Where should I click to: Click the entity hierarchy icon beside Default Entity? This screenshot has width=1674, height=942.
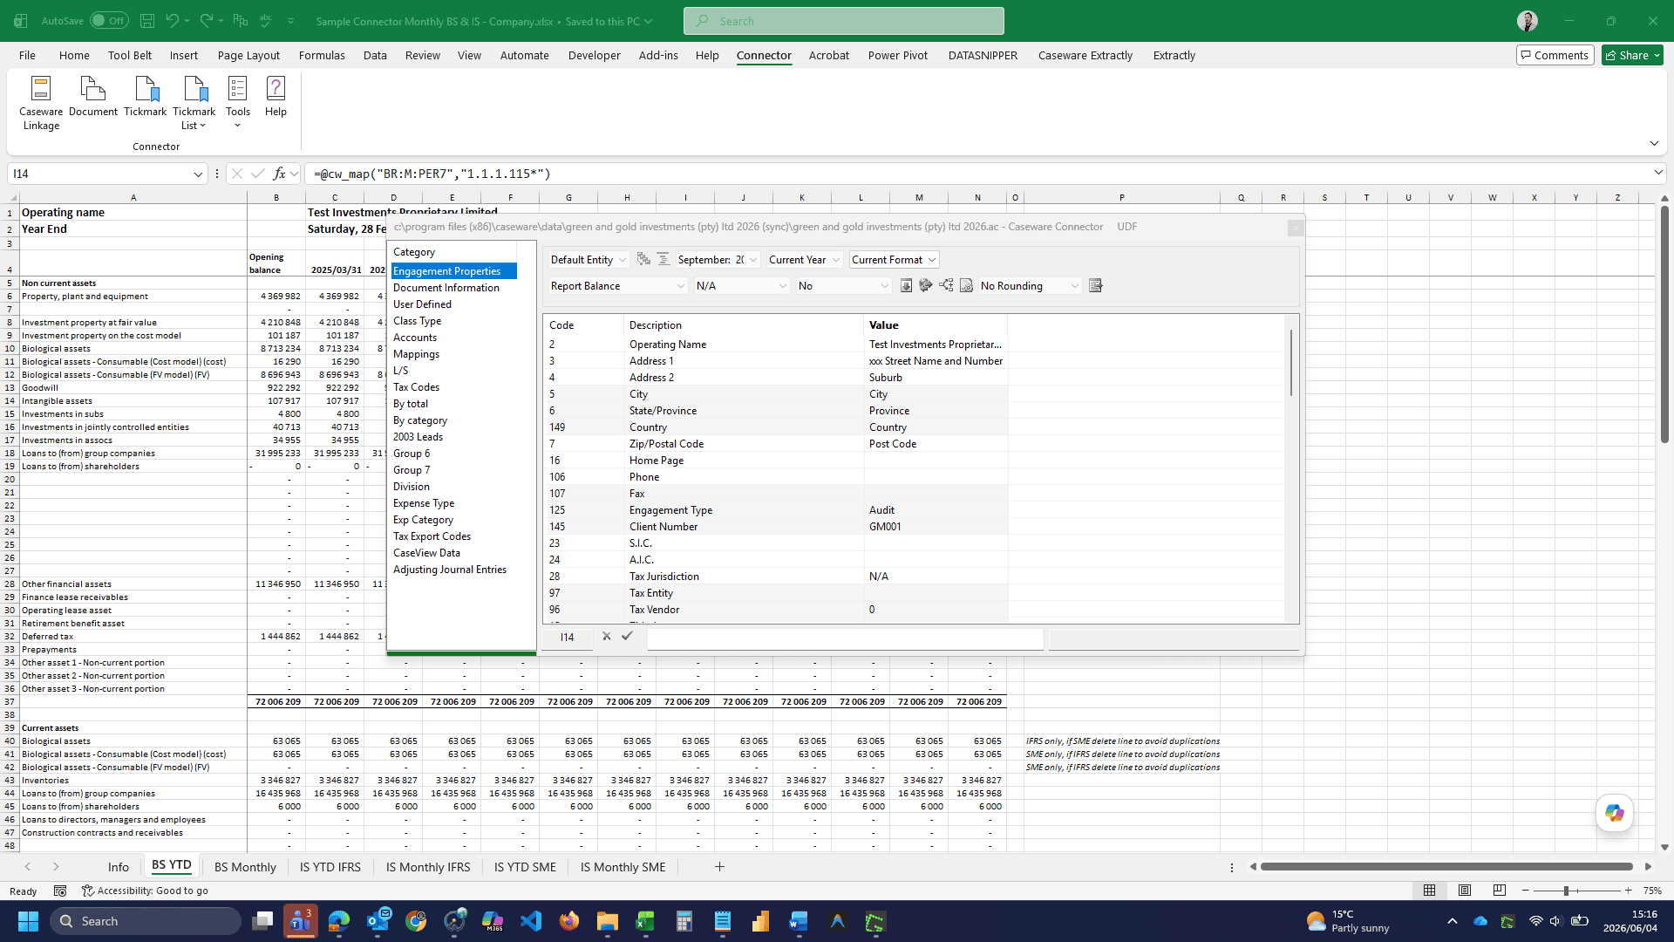(x=643, y=259)
